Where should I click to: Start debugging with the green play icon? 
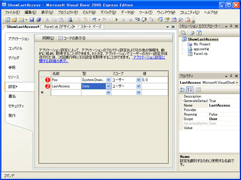[117, 20]
